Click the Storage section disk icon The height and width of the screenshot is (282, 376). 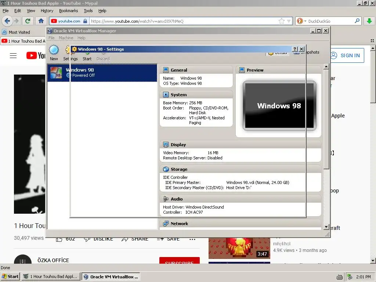coord(166,169)
